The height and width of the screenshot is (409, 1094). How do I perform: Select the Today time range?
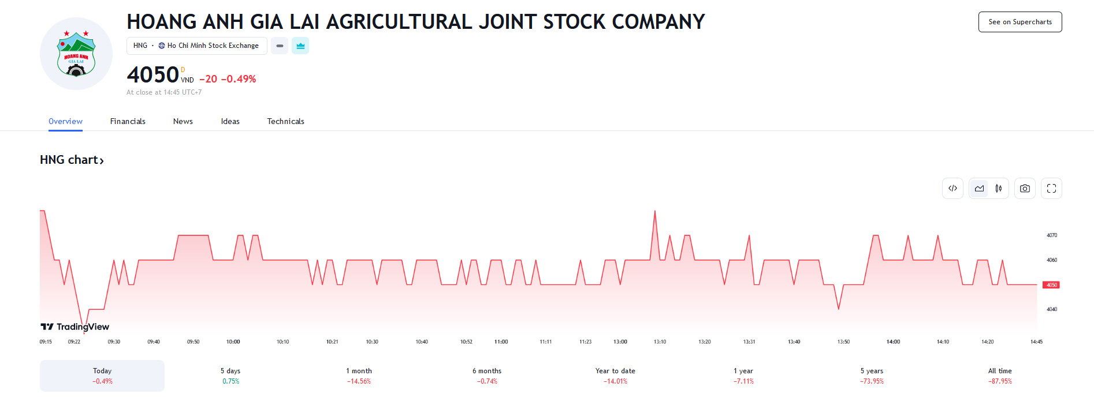[x=102, y=376]
